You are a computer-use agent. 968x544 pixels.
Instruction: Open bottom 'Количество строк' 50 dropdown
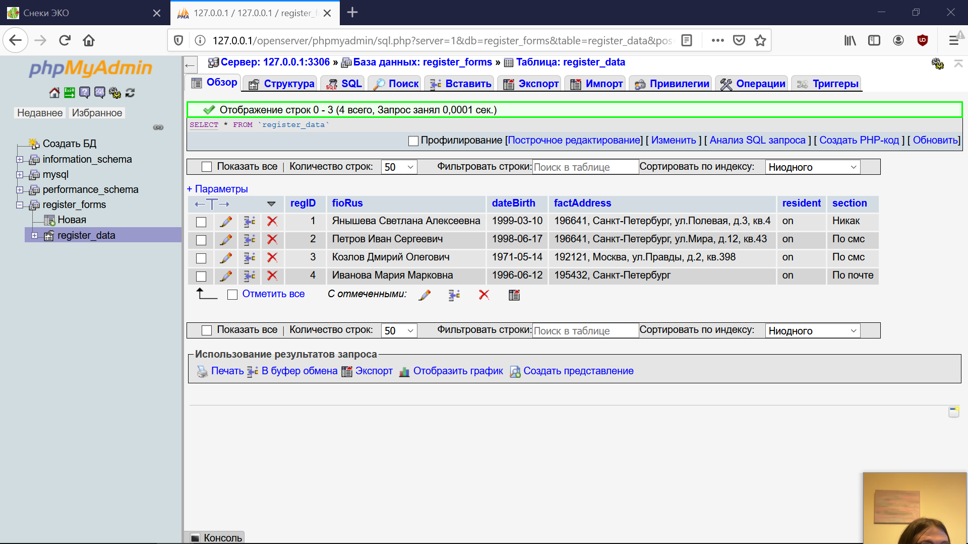point(399,330)
